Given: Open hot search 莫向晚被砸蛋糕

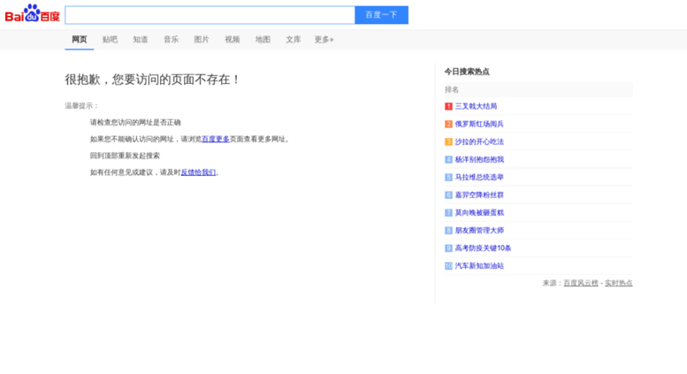Looking at the screenshot, I should point(479,212).
